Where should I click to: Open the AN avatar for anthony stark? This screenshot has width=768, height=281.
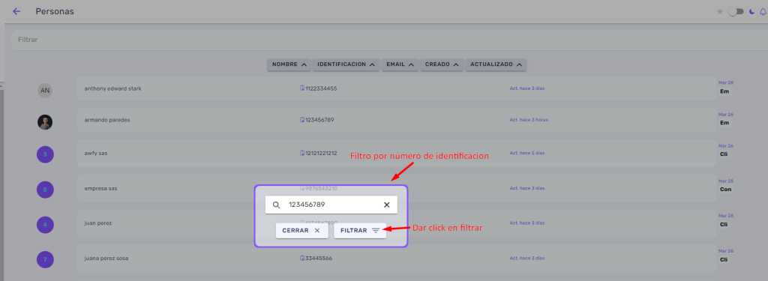tap(45, 91)
